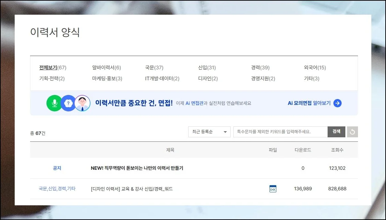This screenshot has height=220, width=386.
Task: Open the 최근 등록순 sort dropdown
Action: [209, 132]
